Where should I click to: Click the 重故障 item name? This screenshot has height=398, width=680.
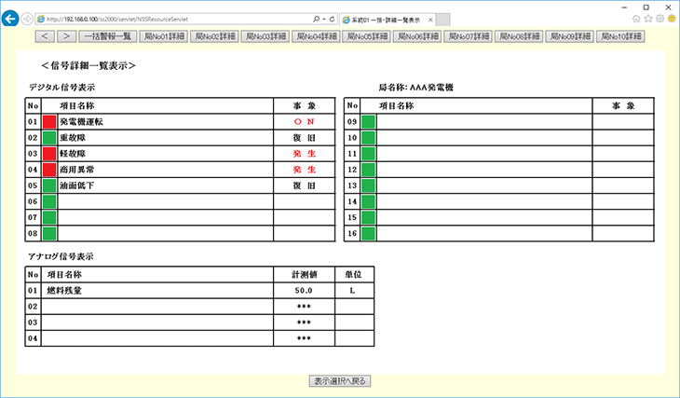[x=73, y=138]
